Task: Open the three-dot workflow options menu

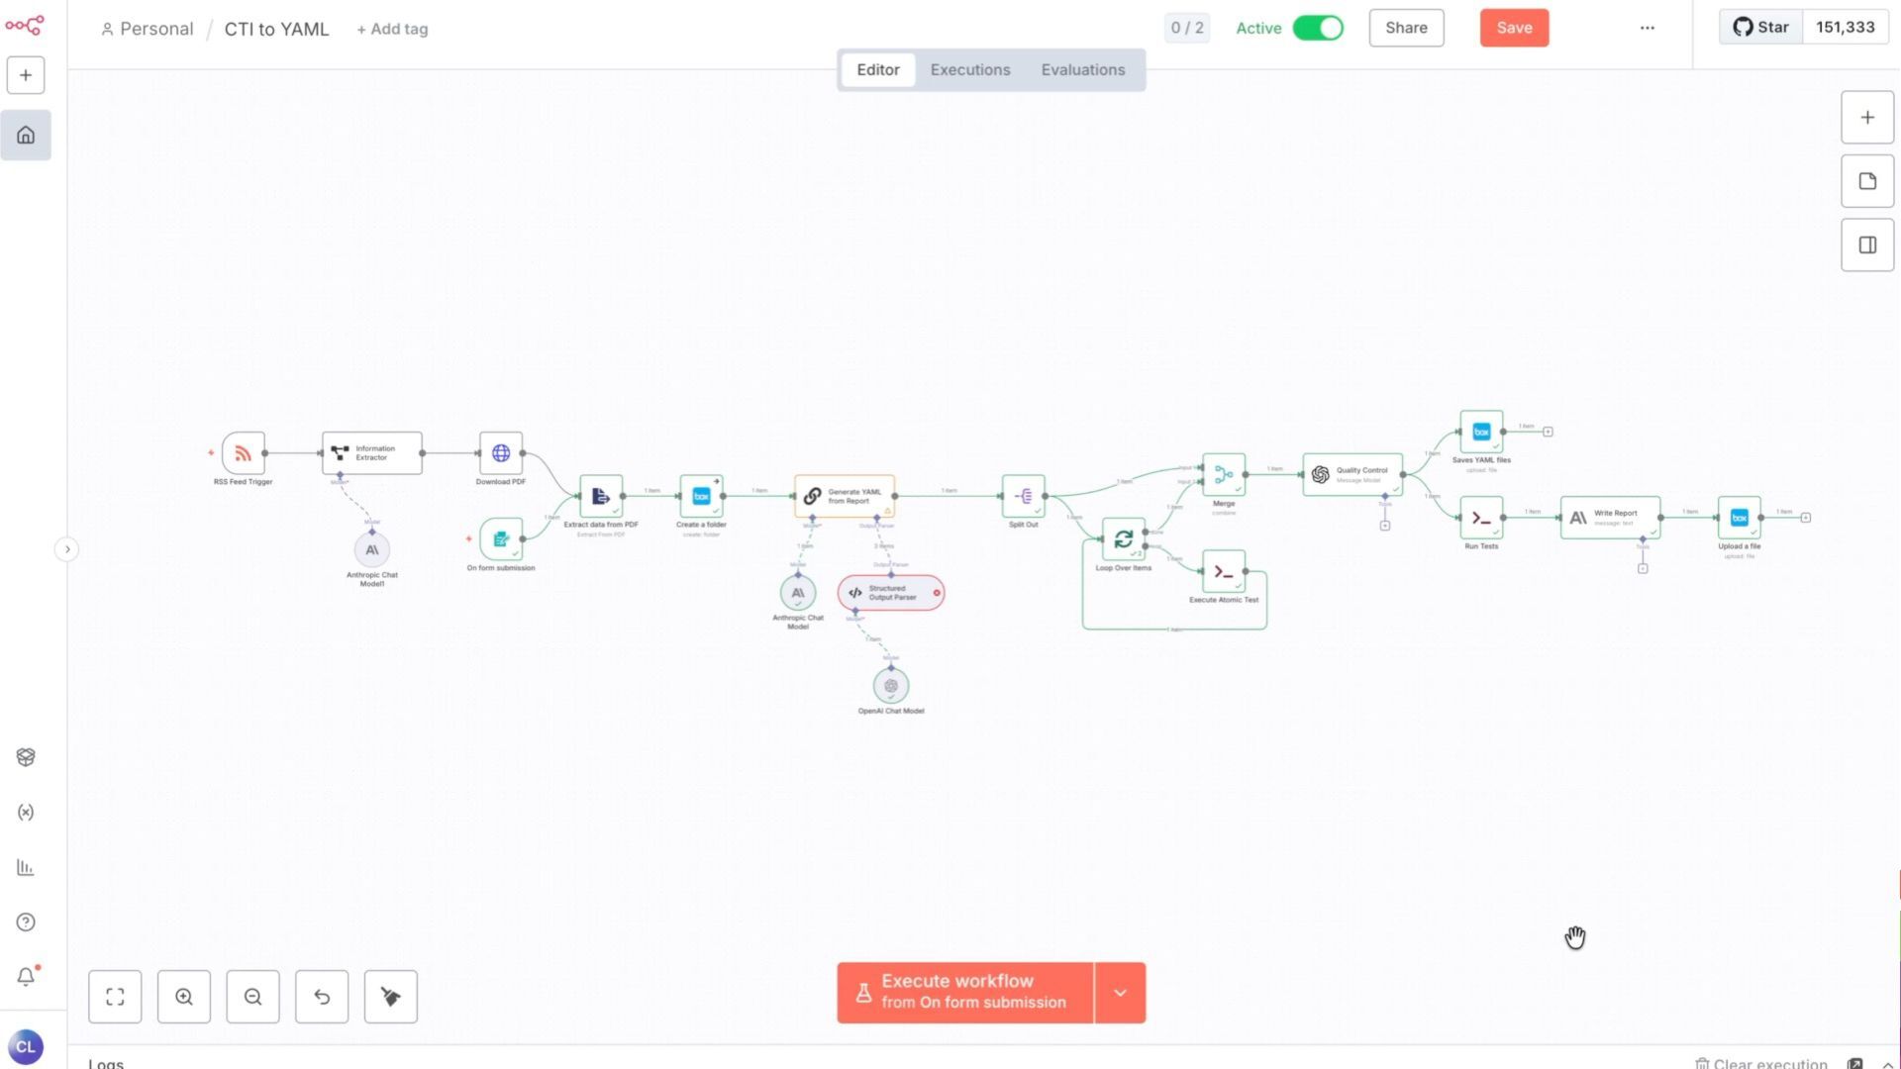Action: 1647,28
